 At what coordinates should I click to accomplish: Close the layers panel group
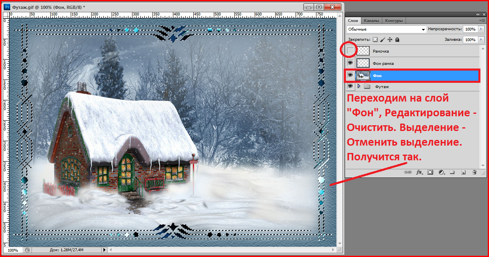tap(484, 14)
